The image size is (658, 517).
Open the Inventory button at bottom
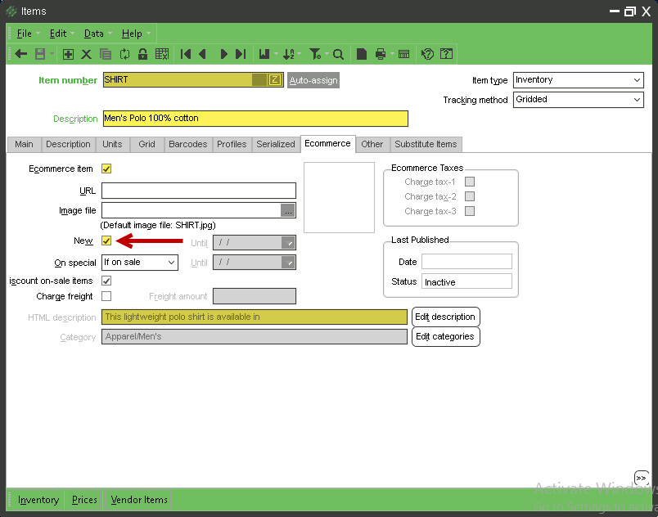tap(38, 500)
